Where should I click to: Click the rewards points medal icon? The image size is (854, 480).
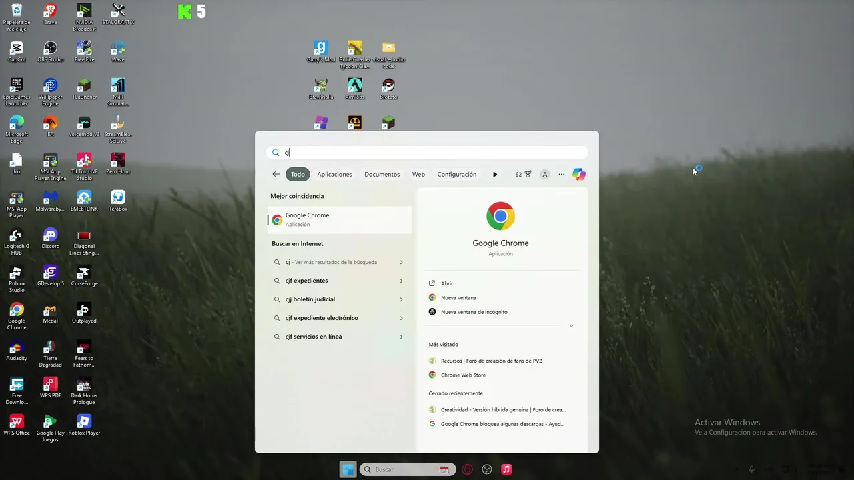(x=528, y=174)
